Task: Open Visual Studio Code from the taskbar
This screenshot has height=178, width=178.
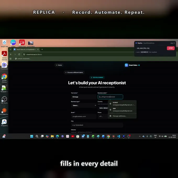Action: (x=119, y=136)
